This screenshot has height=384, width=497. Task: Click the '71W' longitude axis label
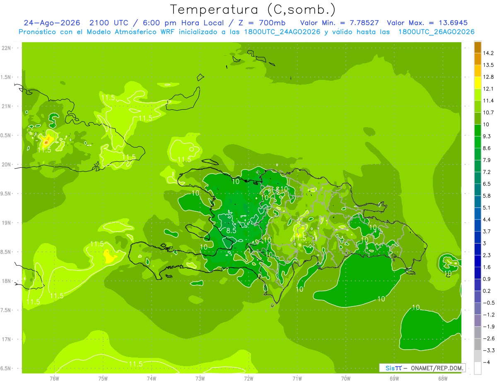point(297,379)
